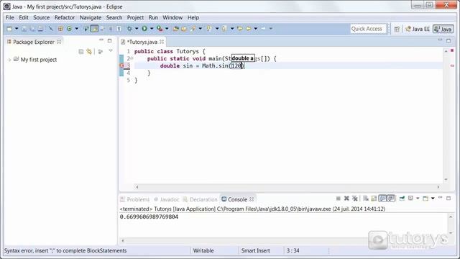Open the Debug dropdown arrow
The width and height of the screenshot is (460, 259).
[137, 29]
